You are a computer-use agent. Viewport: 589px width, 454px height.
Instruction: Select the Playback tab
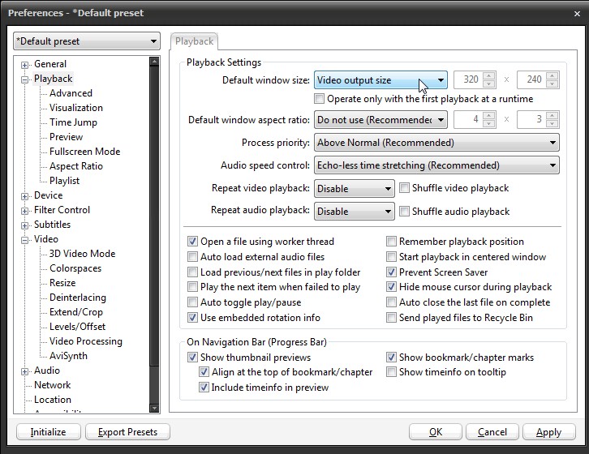(x=194, y=41)
